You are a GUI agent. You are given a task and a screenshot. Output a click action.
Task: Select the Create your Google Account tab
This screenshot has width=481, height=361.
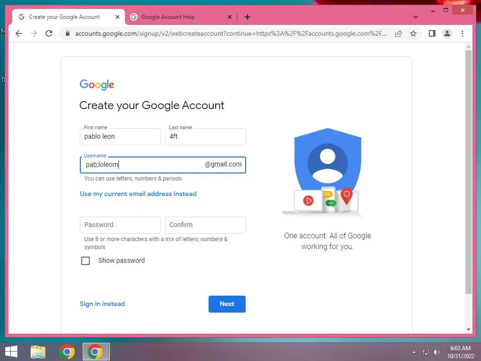tap(69, 17)
